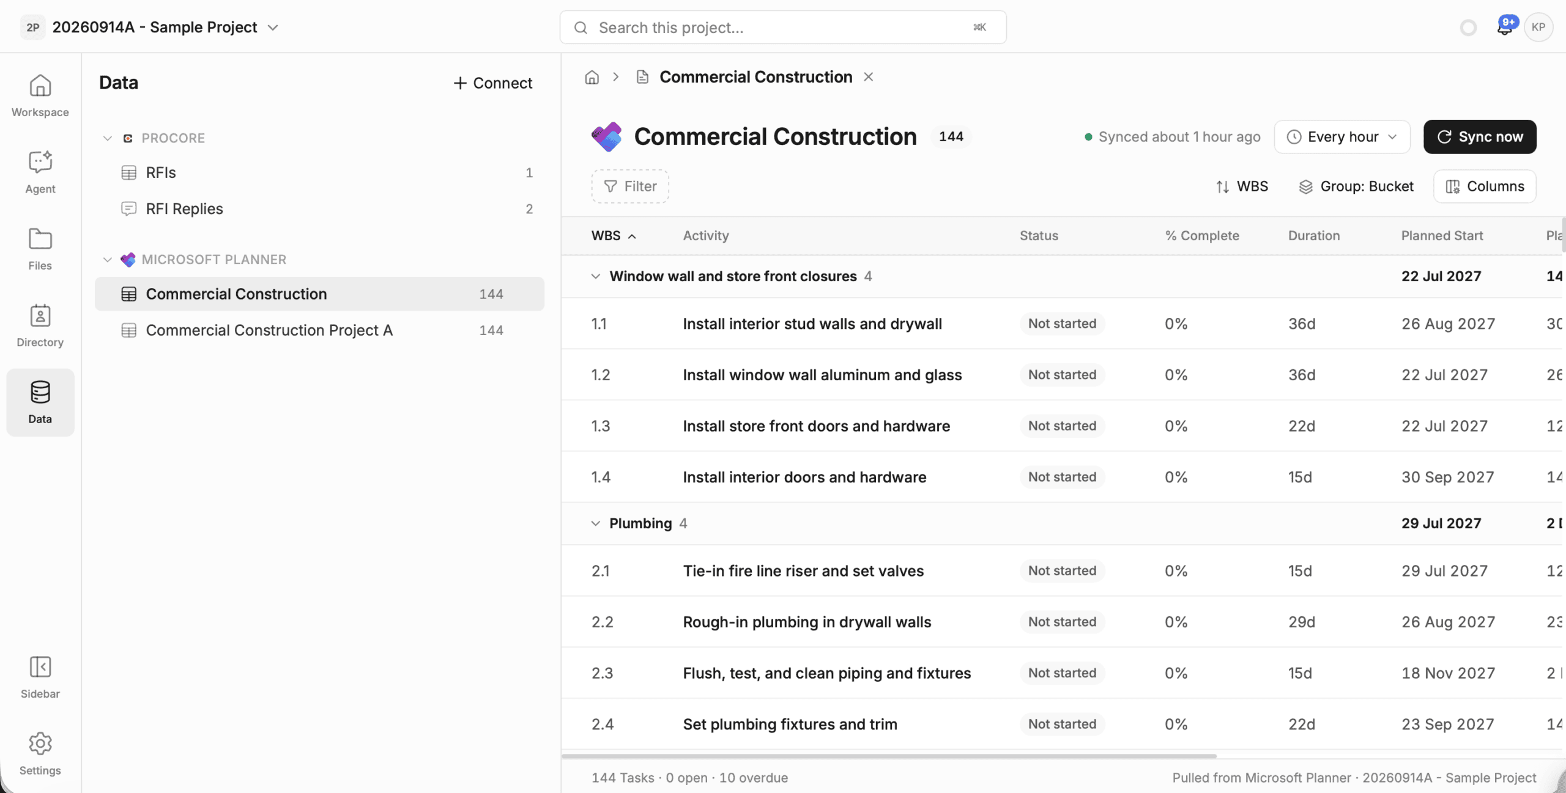Image resolution: width=1566 pixels, height=793 pixels.
Task: Focus the Search this project field
Action: point(783,28)
